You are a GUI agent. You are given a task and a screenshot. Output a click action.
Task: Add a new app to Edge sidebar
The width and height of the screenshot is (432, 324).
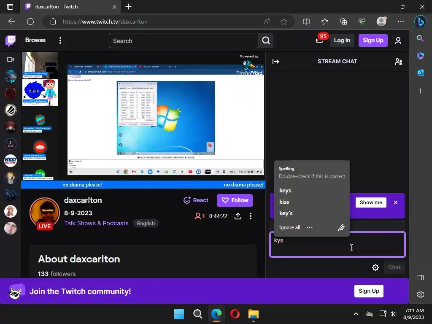(421, 91)
